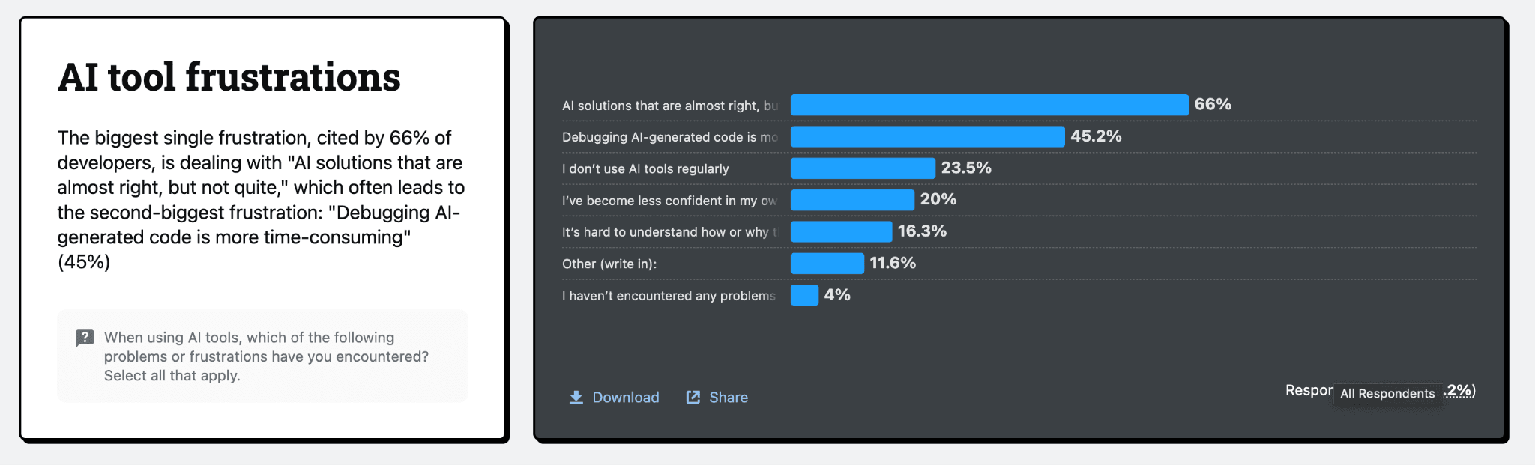Screen dimensions: 1535x465
Task: Select the 16.3% hard to understand bar
Action: pos(841,231)
